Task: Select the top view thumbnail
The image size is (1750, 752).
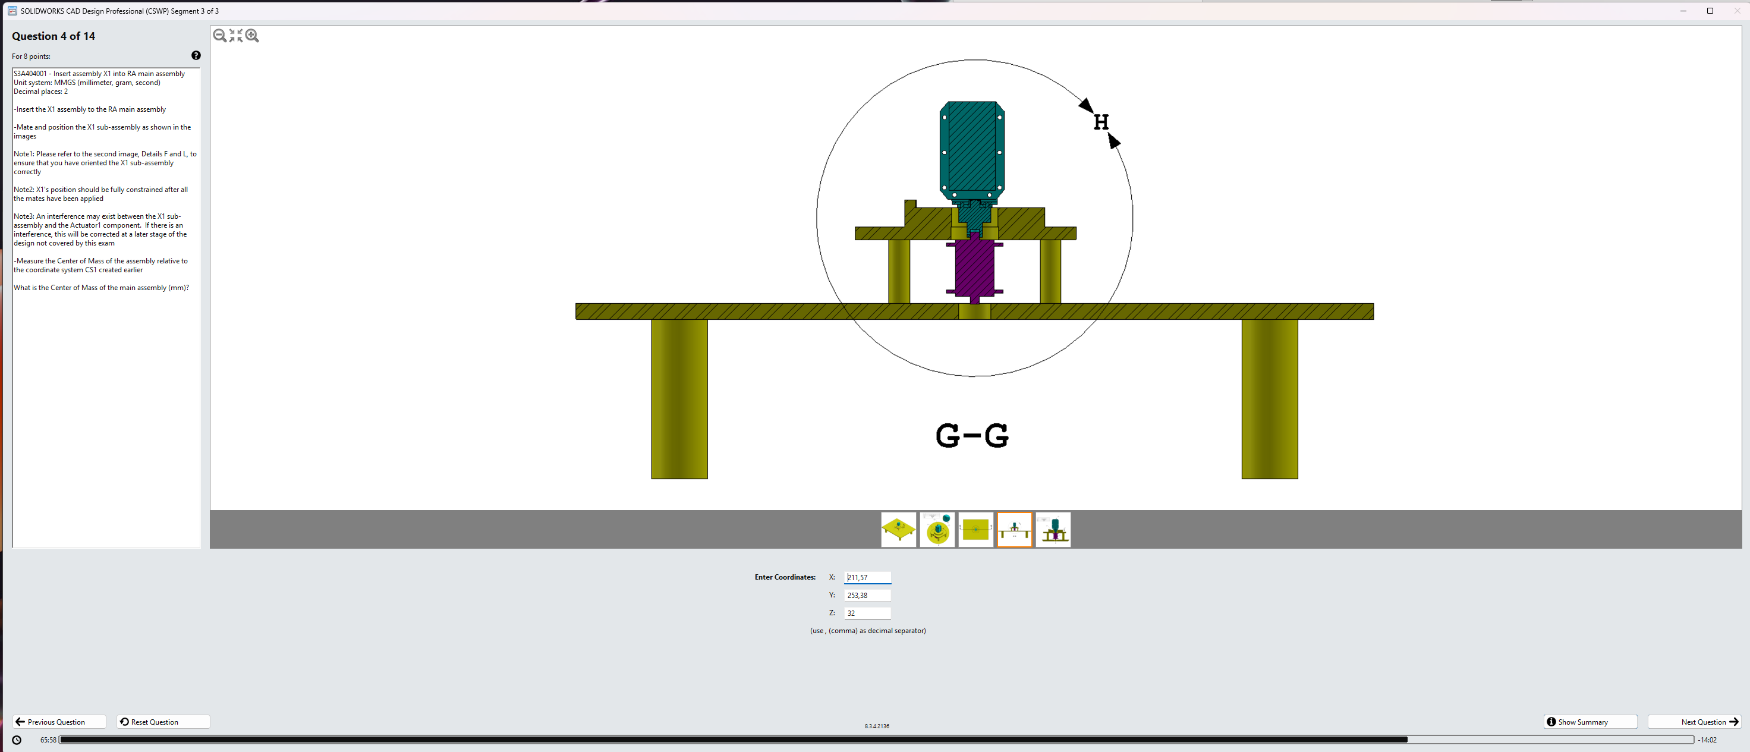Action: (x=975, y=529)
